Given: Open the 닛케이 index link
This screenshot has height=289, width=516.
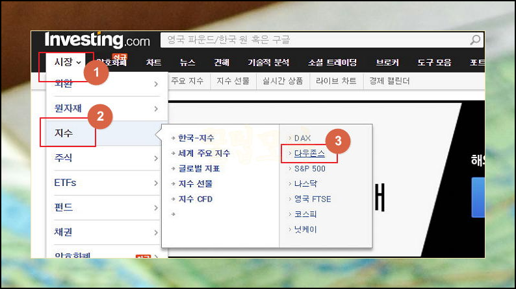Looking at the screenshot, I should [x=305, y=229].
